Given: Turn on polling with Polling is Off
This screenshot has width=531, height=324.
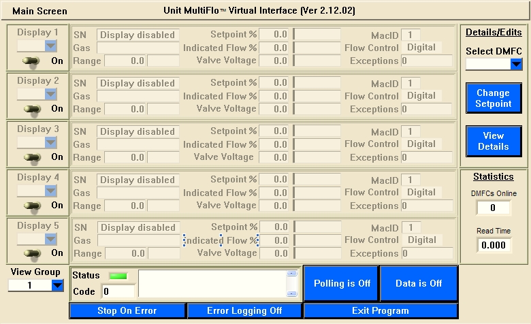Looking at the screenshot, I should 341,283.
